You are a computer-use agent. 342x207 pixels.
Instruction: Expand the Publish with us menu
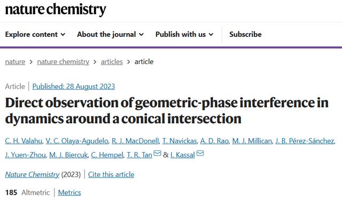pos(184,34)
